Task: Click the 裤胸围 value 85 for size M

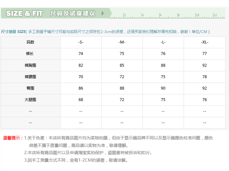Action: coord(122,65)
